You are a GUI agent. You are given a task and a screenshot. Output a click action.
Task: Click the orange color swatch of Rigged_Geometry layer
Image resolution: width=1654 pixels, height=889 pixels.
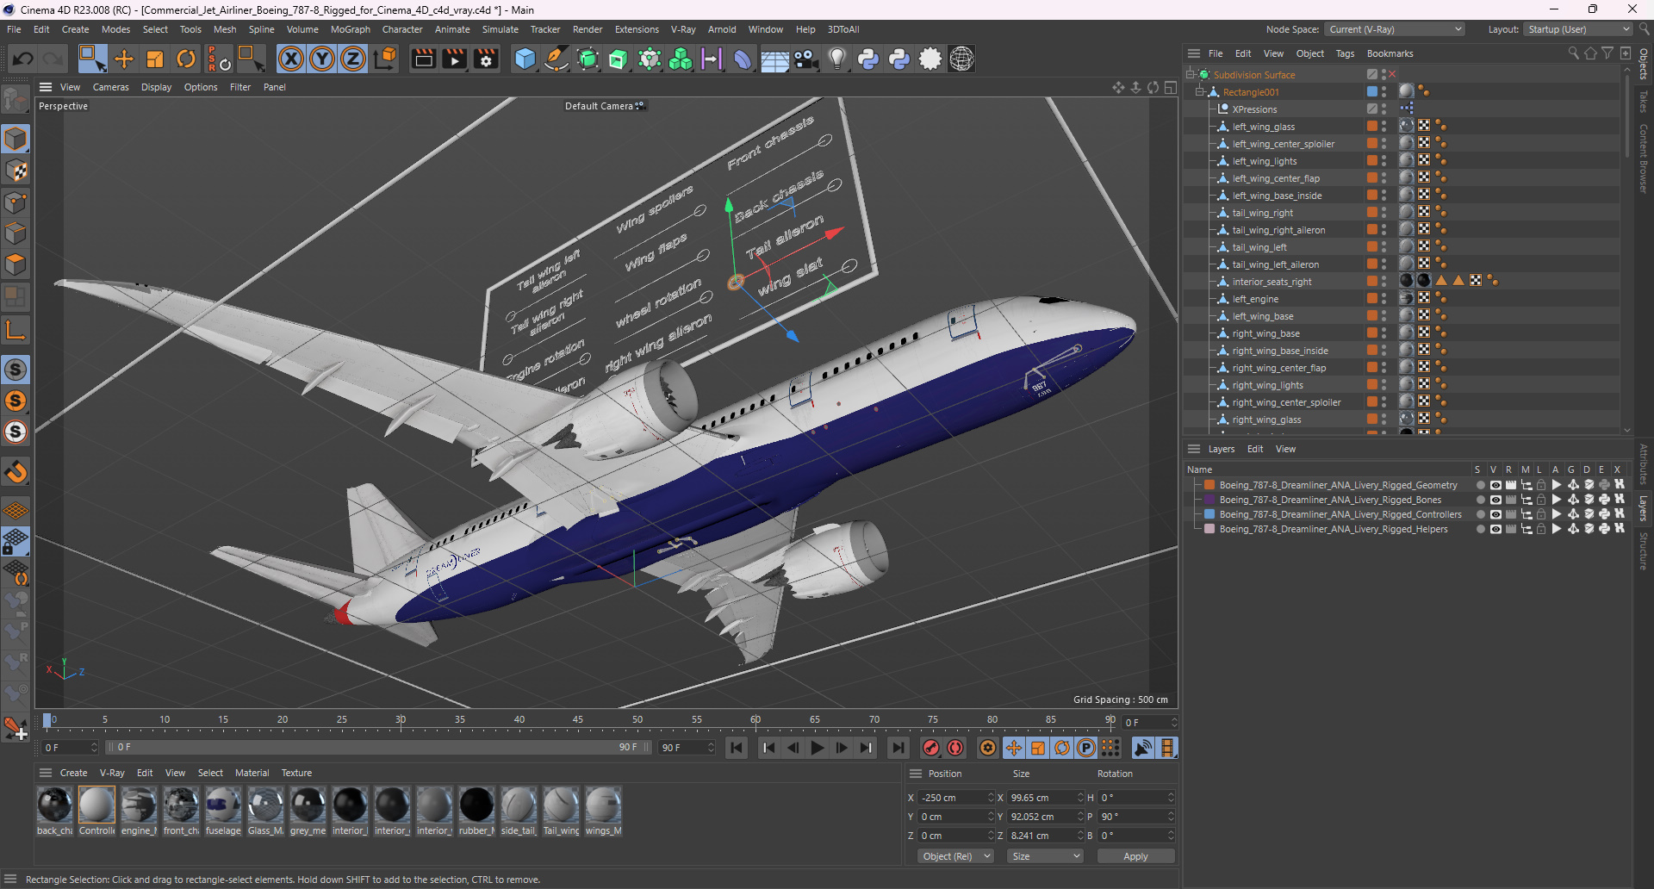pos(1209,485)
